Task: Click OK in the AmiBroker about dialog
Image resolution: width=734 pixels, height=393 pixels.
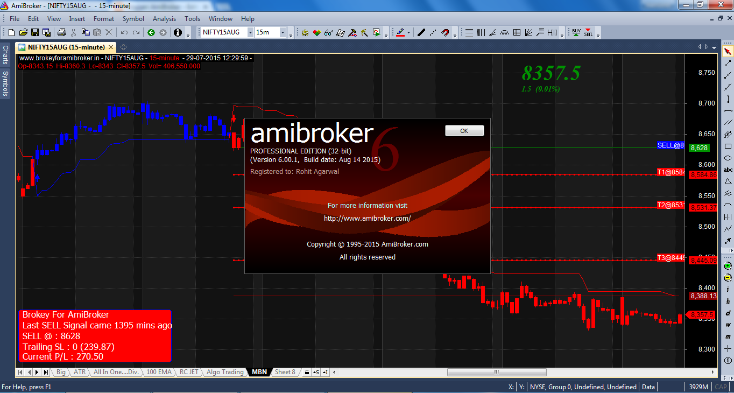Action: [464, 130]
